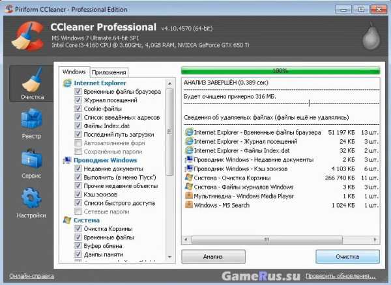Click the 100% green progress bar
This screenshot has height=285, width=391.
click(x=280, y=70)
